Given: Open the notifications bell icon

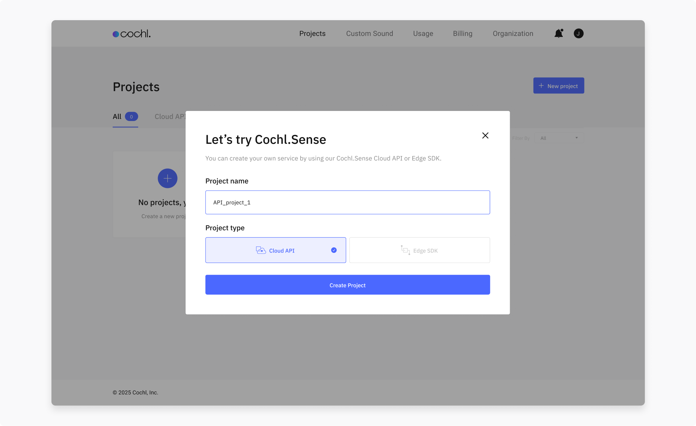Looking at the screenshot, I should [559, 33].
